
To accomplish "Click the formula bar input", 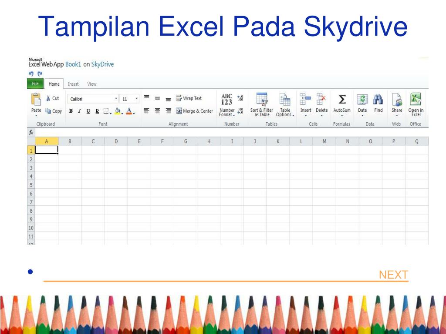I will 232,132.
